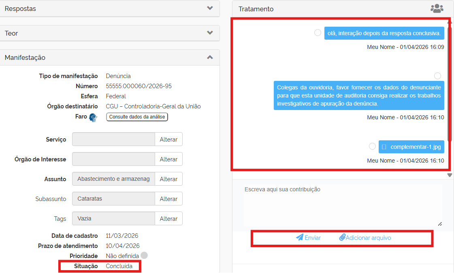Screen dimensions: 454x273
Task: Expand the Respostas panel
Action: click(x=210, y=8)
